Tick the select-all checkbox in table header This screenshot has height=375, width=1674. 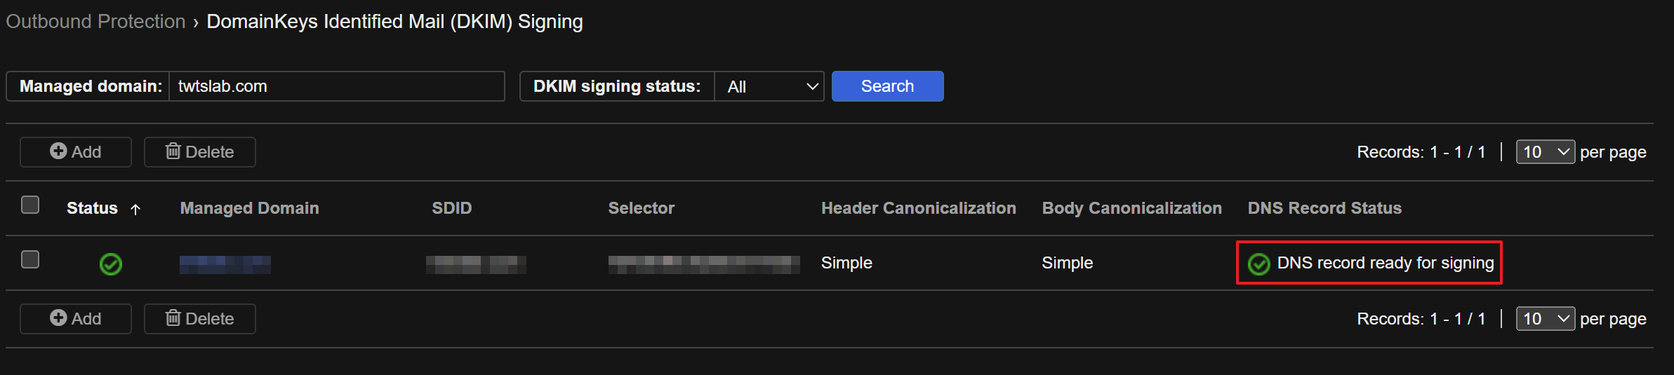(30, 205)
